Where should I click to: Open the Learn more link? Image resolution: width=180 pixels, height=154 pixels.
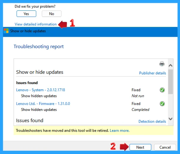point(119,131)
